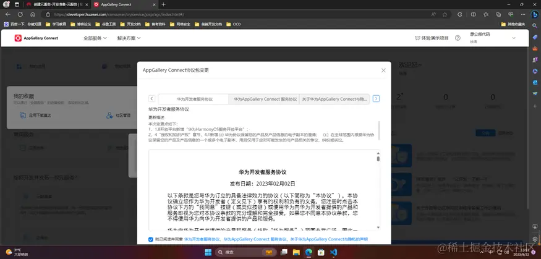Open the Windows Start menu
The image size is (541, 259).
[x=208, y=252]
